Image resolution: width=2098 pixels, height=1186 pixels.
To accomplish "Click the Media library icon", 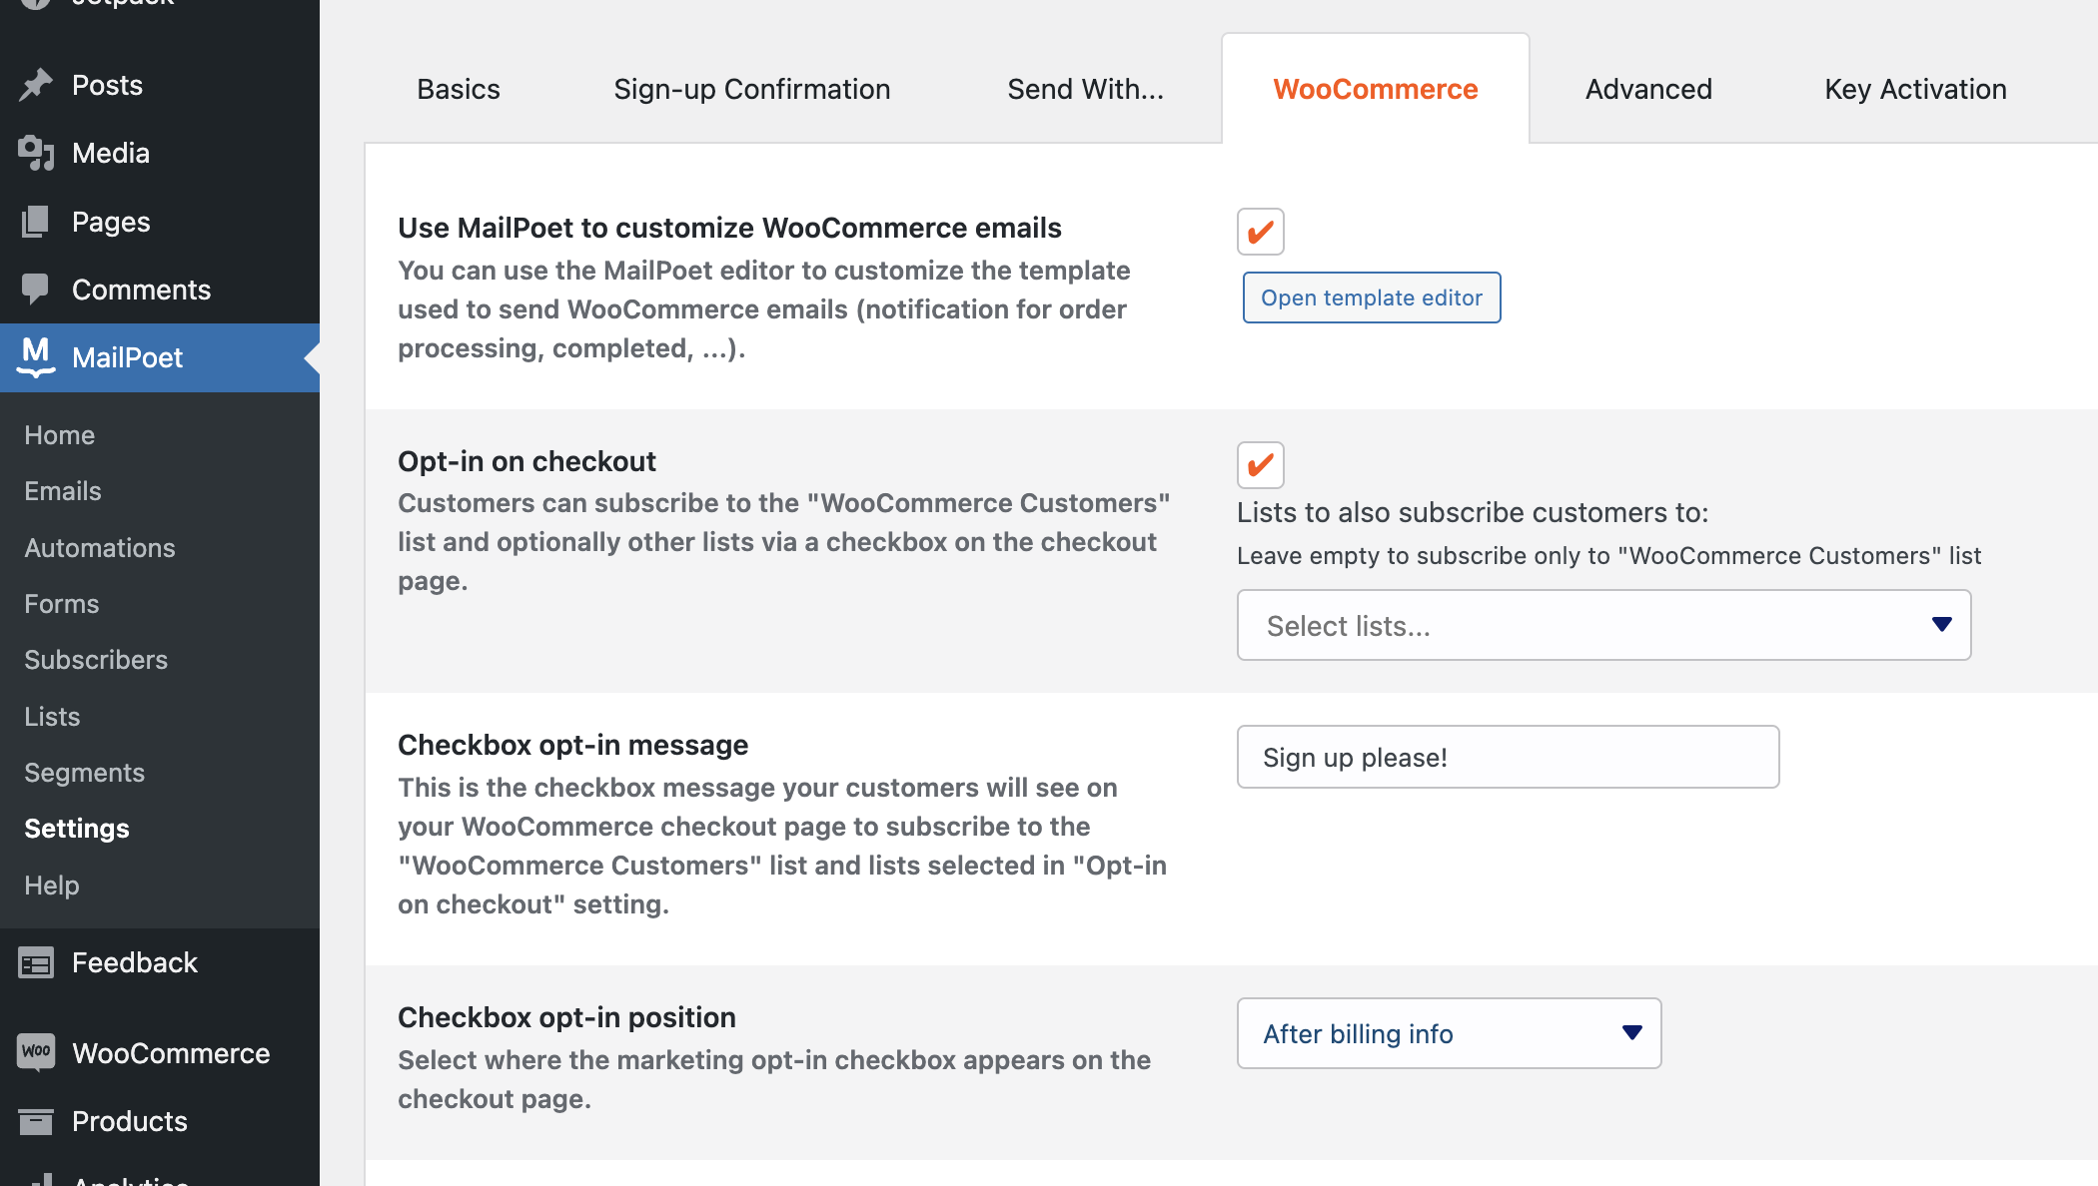I will pos(36,154).
